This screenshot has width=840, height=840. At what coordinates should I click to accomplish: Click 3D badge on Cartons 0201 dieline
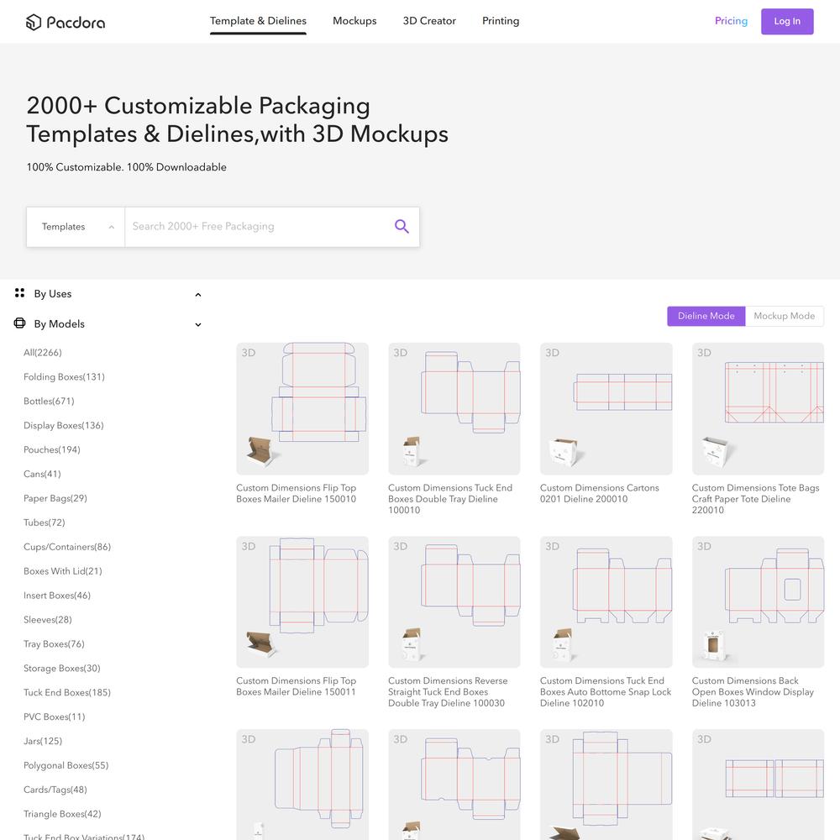point(553,353)
